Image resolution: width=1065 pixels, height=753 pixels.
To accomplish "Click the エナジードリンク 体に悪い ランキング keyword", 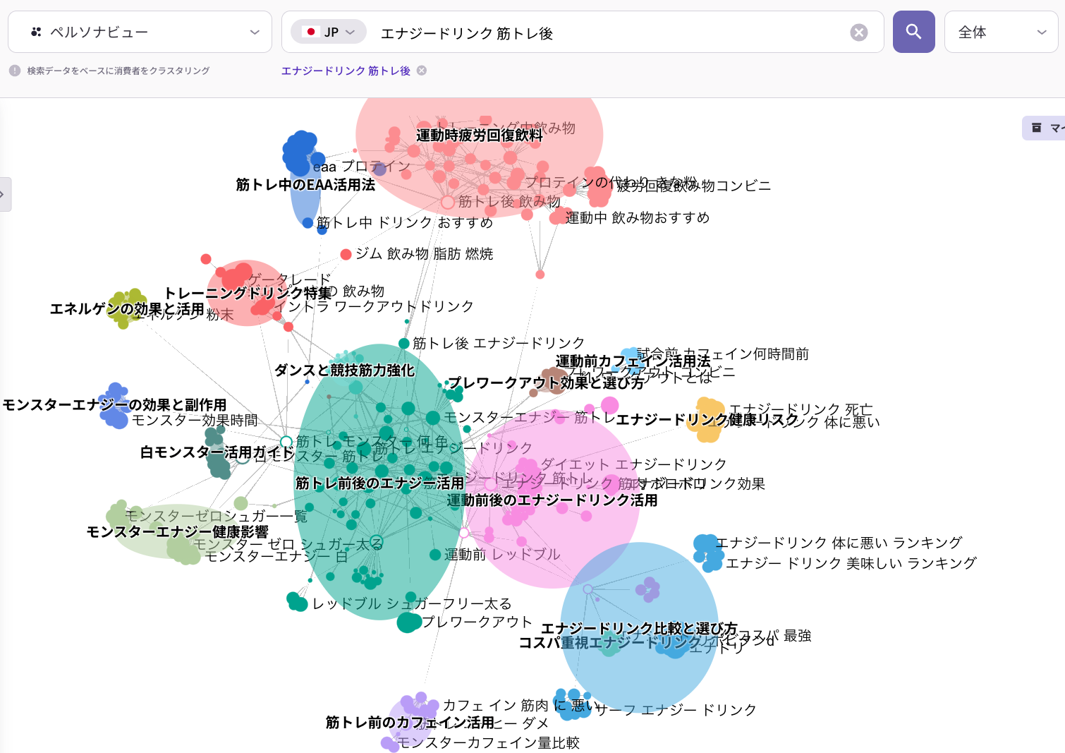I will click(839, 543).
